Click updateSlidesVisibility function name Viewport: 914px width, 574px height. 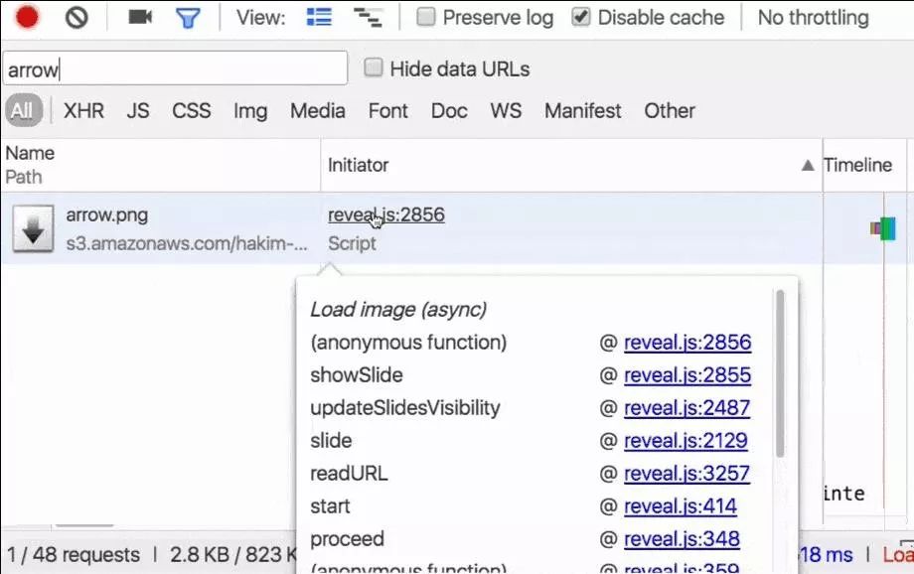coord(405,408)
